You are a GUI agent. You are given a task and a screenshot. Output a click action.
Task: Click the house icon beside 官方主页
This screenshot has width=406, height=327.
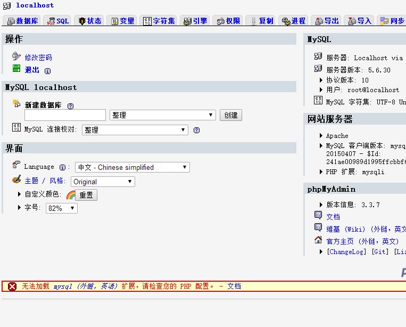click(x=318, y=240)
